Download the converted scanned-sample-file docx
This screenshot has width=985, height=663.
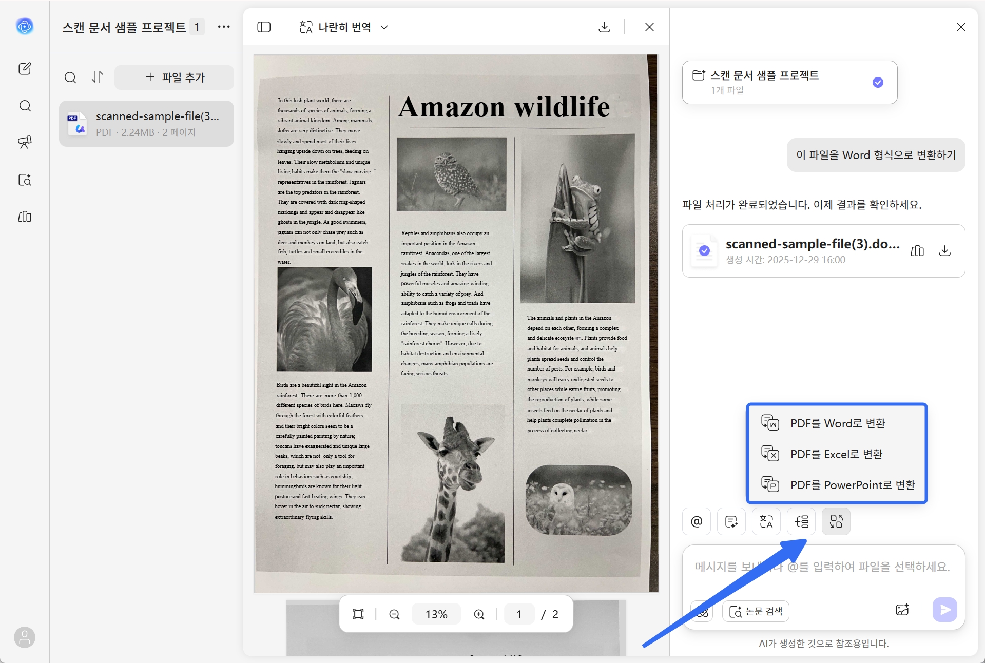[x=944, y=251]
